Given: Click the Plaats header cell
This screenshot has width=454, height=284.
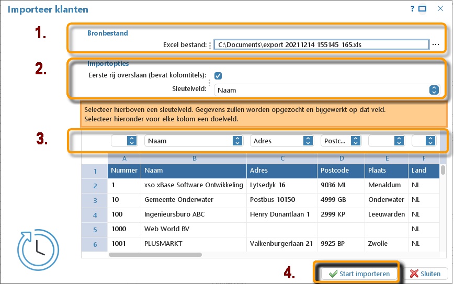Looking at the screenshot, I should 387,171.
